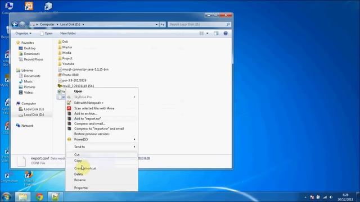Select Network in navigation pane
This screenshot has width=360, height=202.
[x=27, y=126]
